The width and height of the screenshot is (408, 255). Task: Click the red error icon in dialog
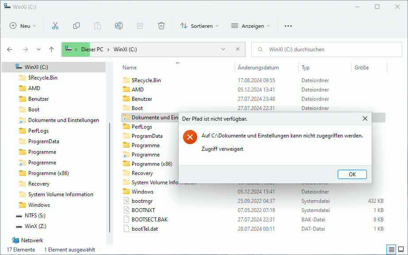[190, 137]
